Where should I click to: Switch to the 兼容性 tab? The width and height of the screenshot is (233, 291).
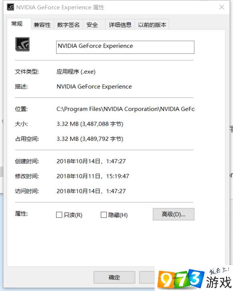[x=42, y=25]
